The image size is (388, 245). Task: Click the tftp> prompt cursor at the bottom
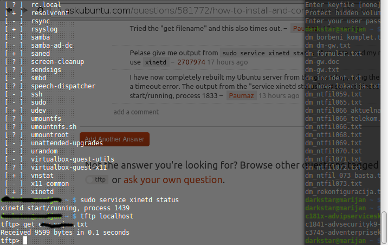tap(25, 240)
